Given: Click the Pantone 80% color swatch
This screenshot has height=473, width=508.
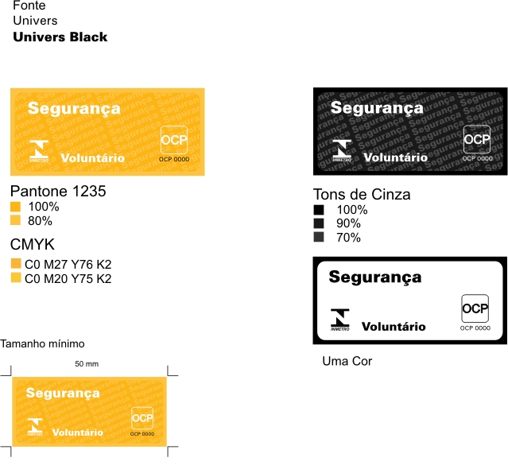Looking at the screenshot, I should pos(15,220).
